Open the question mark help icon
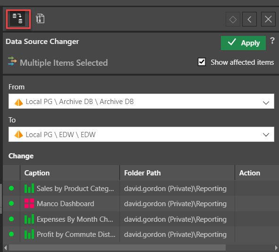Image resolution: width=279 pixels, height=252 pixels. pos(272,41)
